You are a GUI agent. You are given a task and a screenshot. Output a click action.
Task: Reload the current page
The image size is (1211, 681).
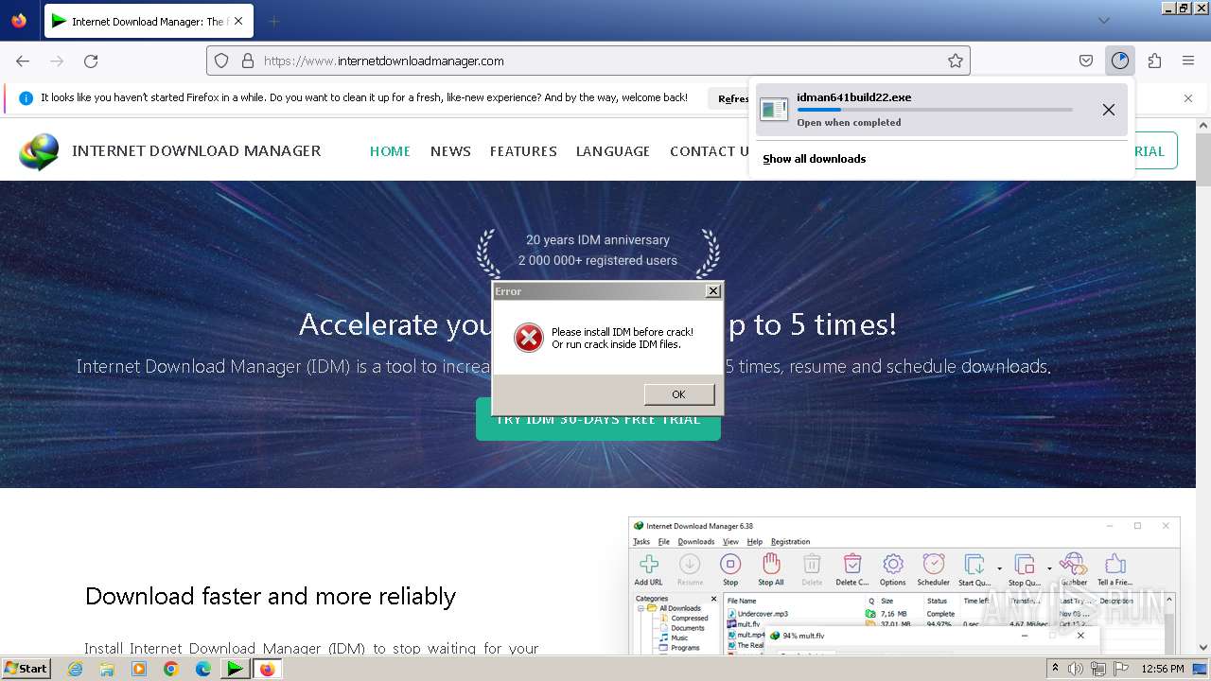click(x=91, y=61)
